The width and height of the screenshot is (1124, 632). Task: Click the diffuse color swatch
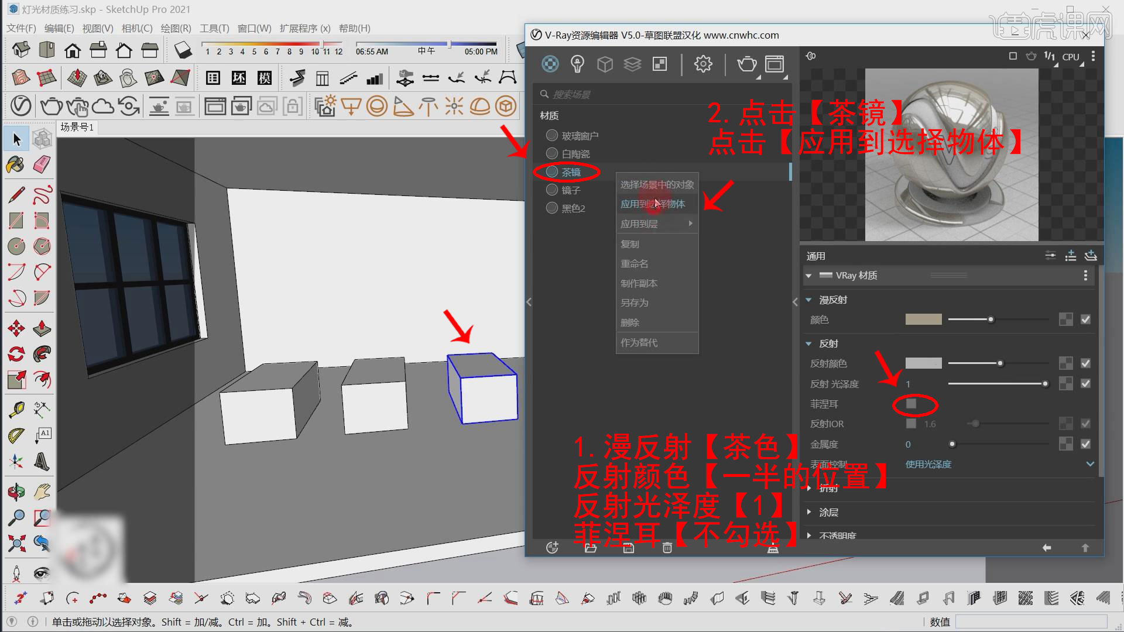pos(923,320)
